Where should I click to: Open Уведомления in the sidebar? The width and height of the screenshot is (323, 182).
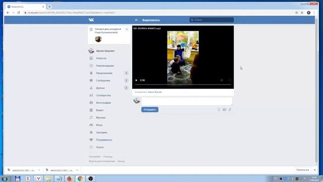pos(104,73)
